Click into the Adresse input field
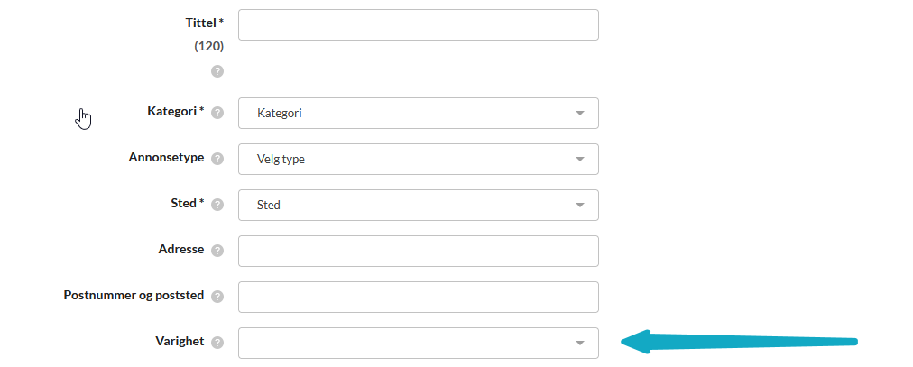This screenshot has height=367, width=913. tap(418, 252)
